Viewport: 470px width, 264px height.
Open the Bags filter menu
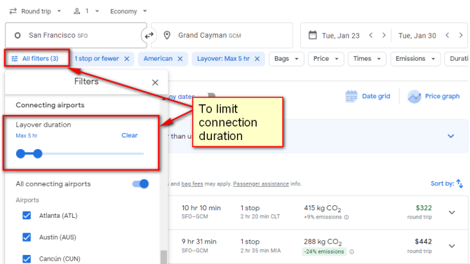286,59
